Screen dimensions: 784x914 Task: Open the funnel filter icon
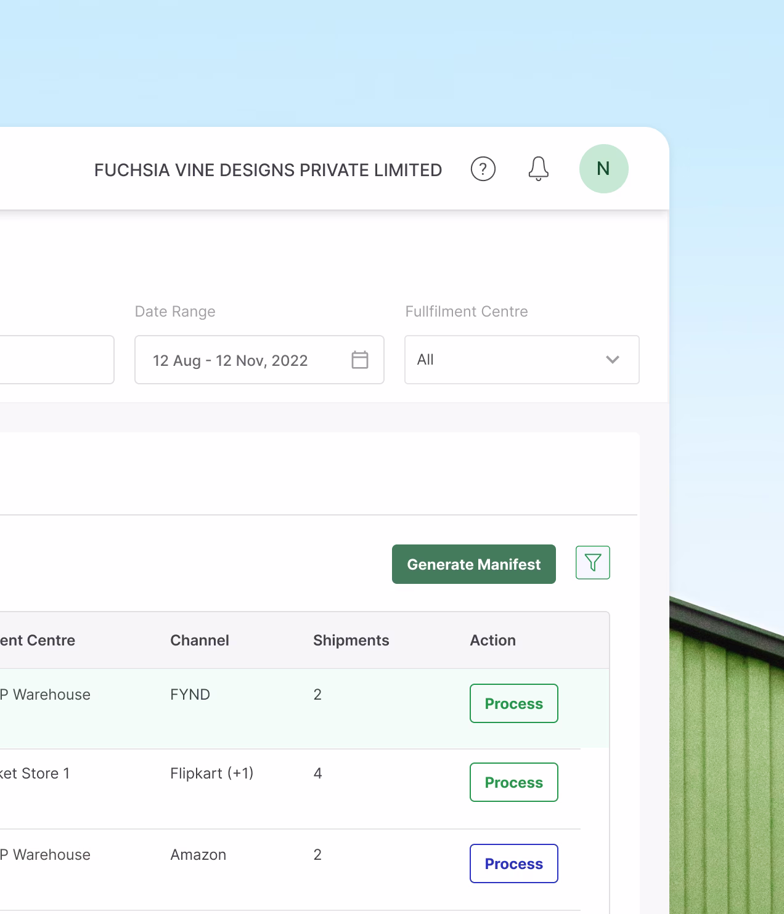(592, 562)
